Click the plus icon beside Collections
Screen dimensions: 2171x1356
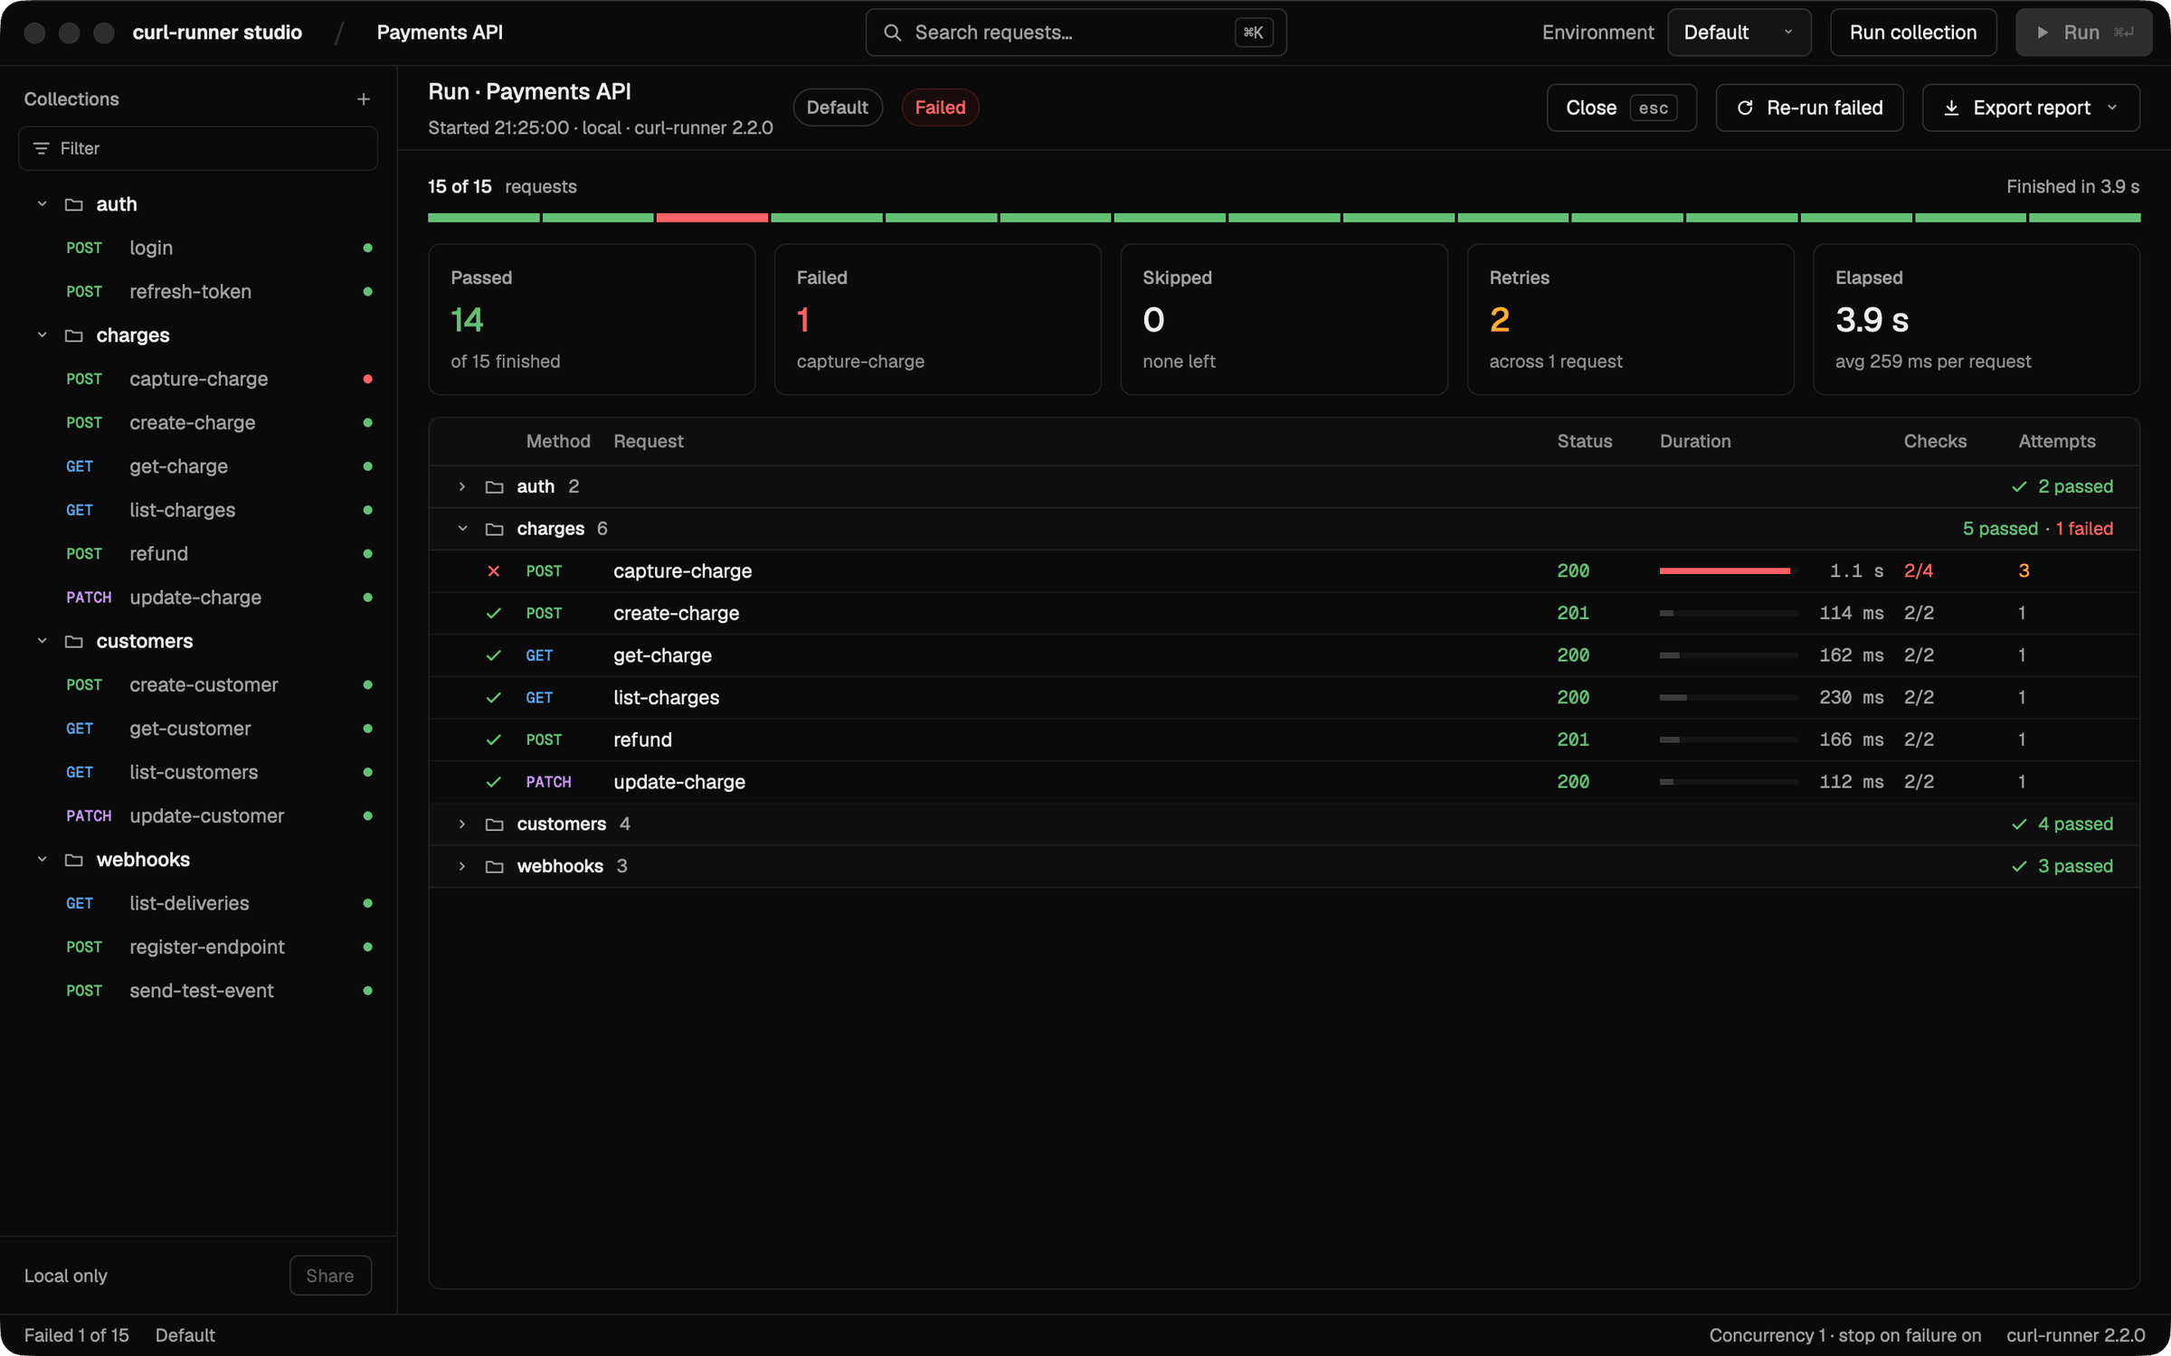(364, 99)
